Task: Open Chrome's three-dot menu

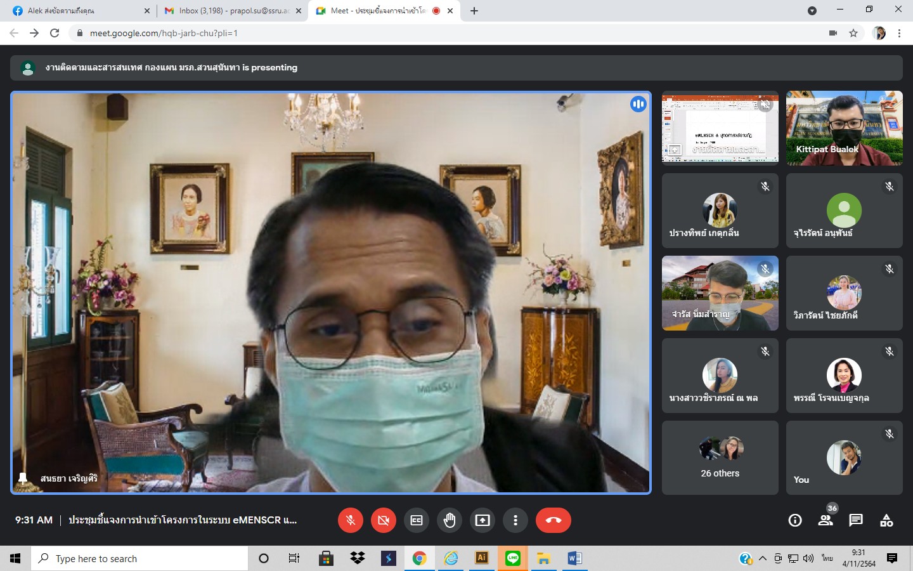Action: (x=899, y=33)
